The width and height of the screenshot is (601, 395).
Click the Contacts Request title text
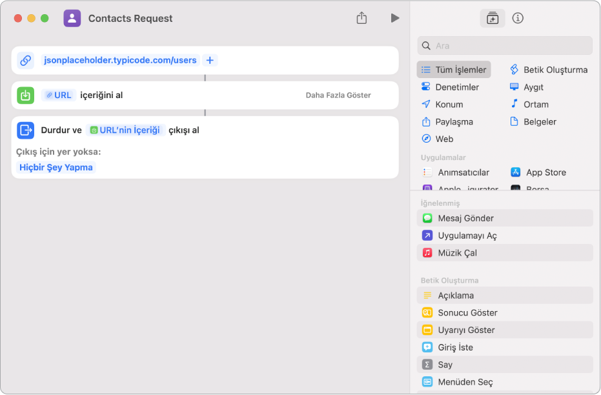(130, 18)
